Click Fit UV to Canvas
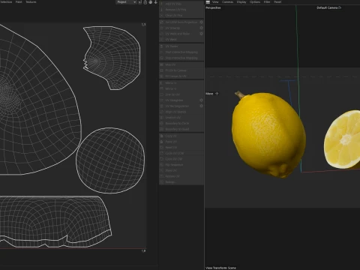 pyautogui.click(x=181, y=70)
